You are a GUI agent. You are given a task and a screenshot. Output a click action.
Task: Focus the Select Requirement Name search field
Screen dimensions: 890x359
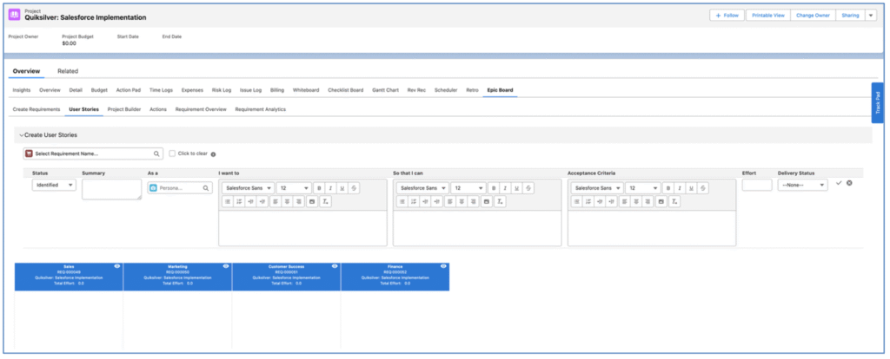click(93, 153)
